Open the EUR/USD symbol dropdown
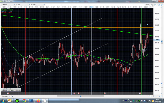This screenshot has width=164, height=103. click(x=8, y=5)
